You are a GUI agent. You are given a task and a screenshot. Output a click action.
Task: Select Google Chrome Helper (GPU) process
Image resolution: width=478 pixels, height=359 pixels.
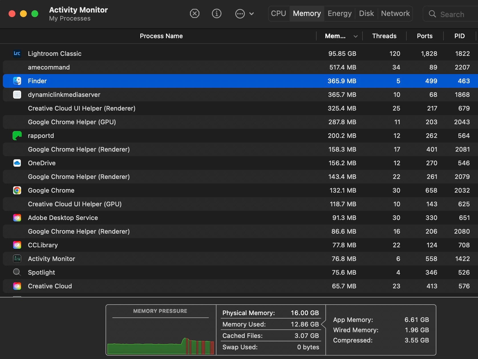tap(240, 122)
